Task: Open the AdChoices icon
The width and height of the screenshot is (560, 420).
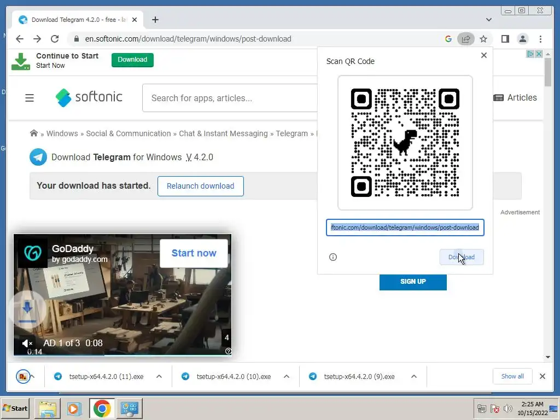Action: (530, 54)
